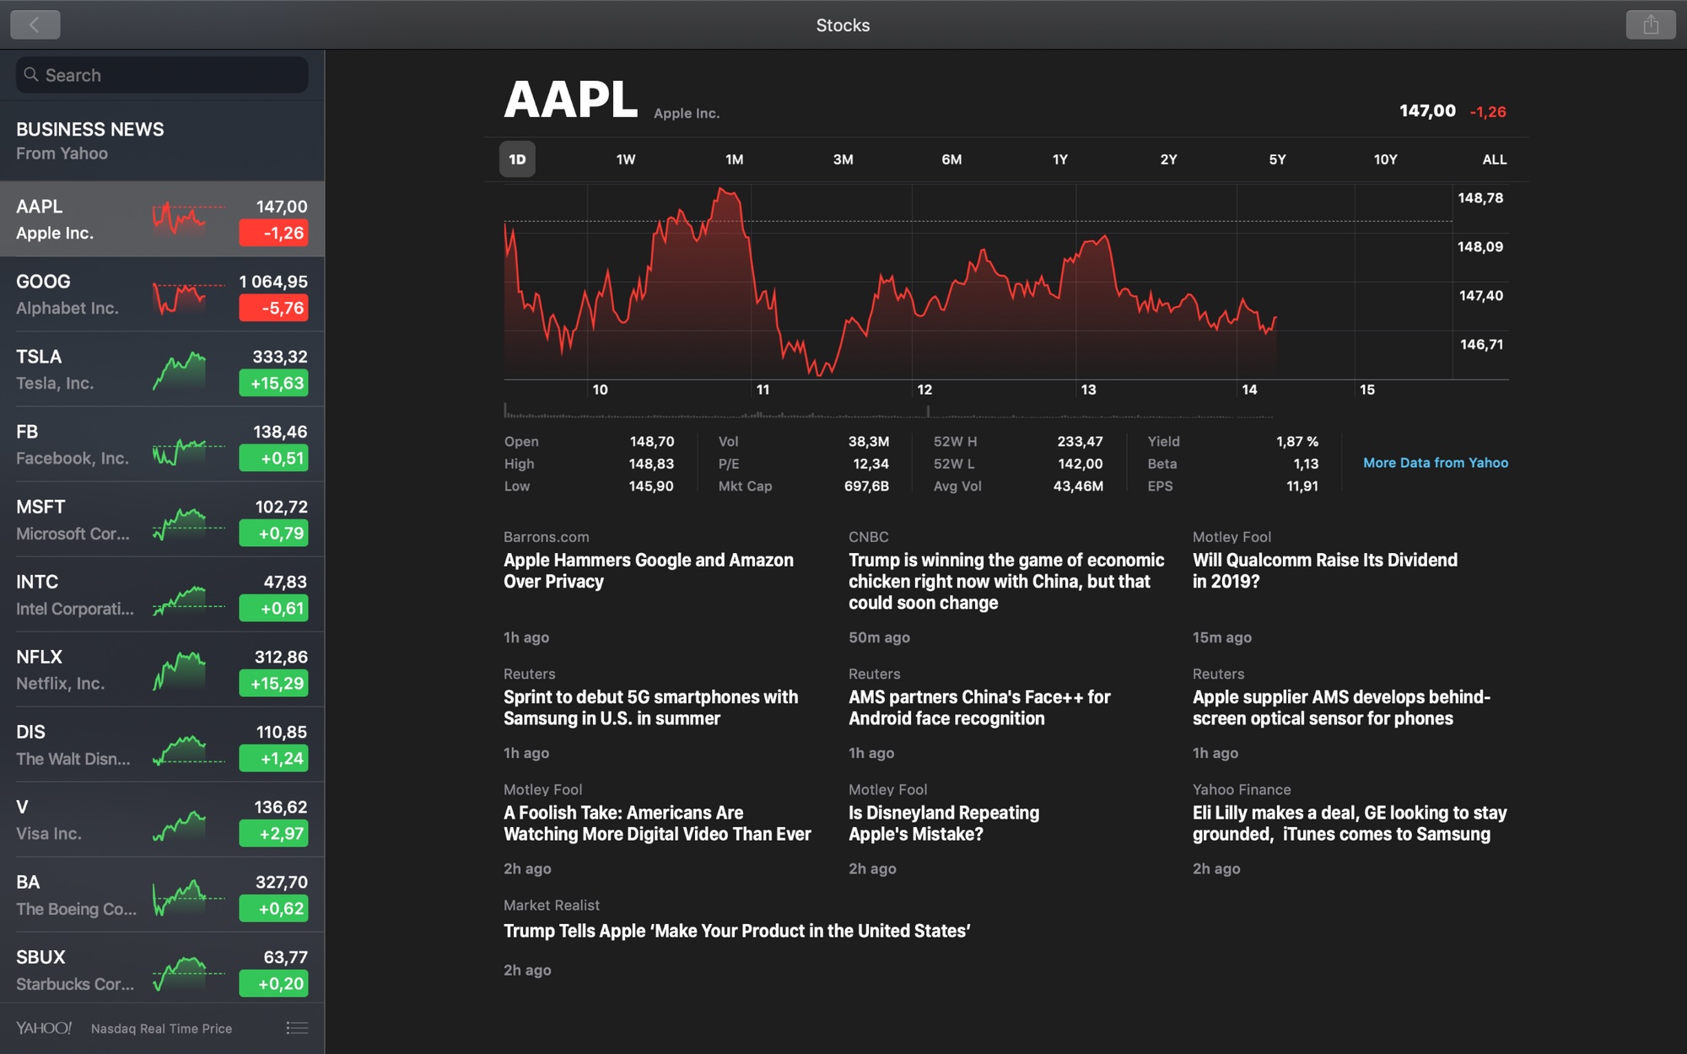
Task: Click the back arrow button
Action: click(35, 24)
